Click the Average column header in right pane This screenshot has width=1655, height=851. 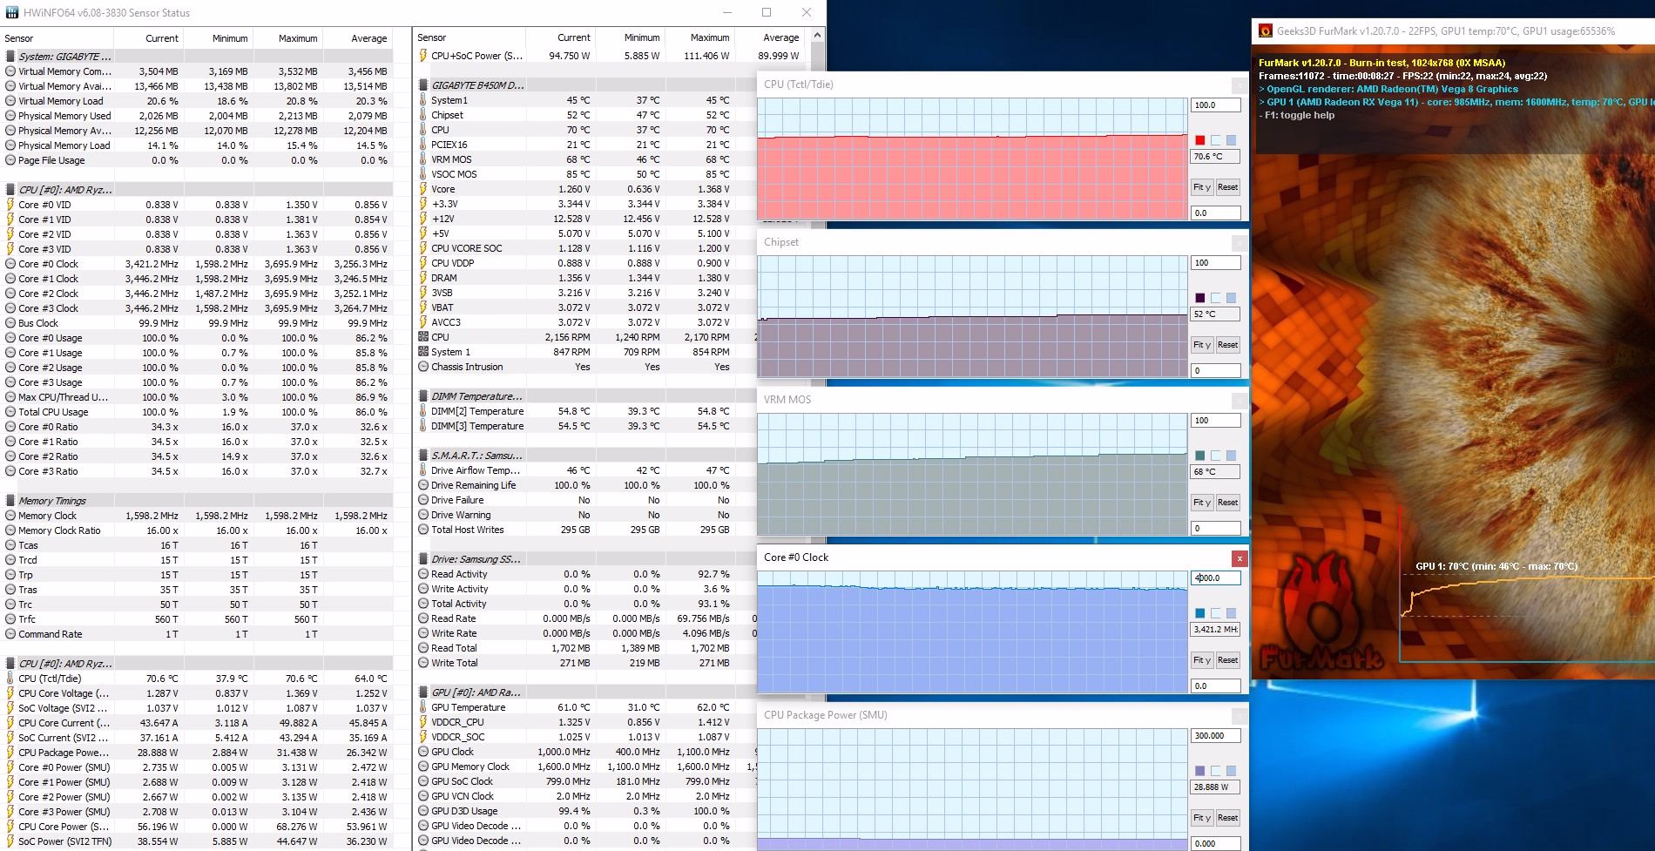tap(780, 37)
